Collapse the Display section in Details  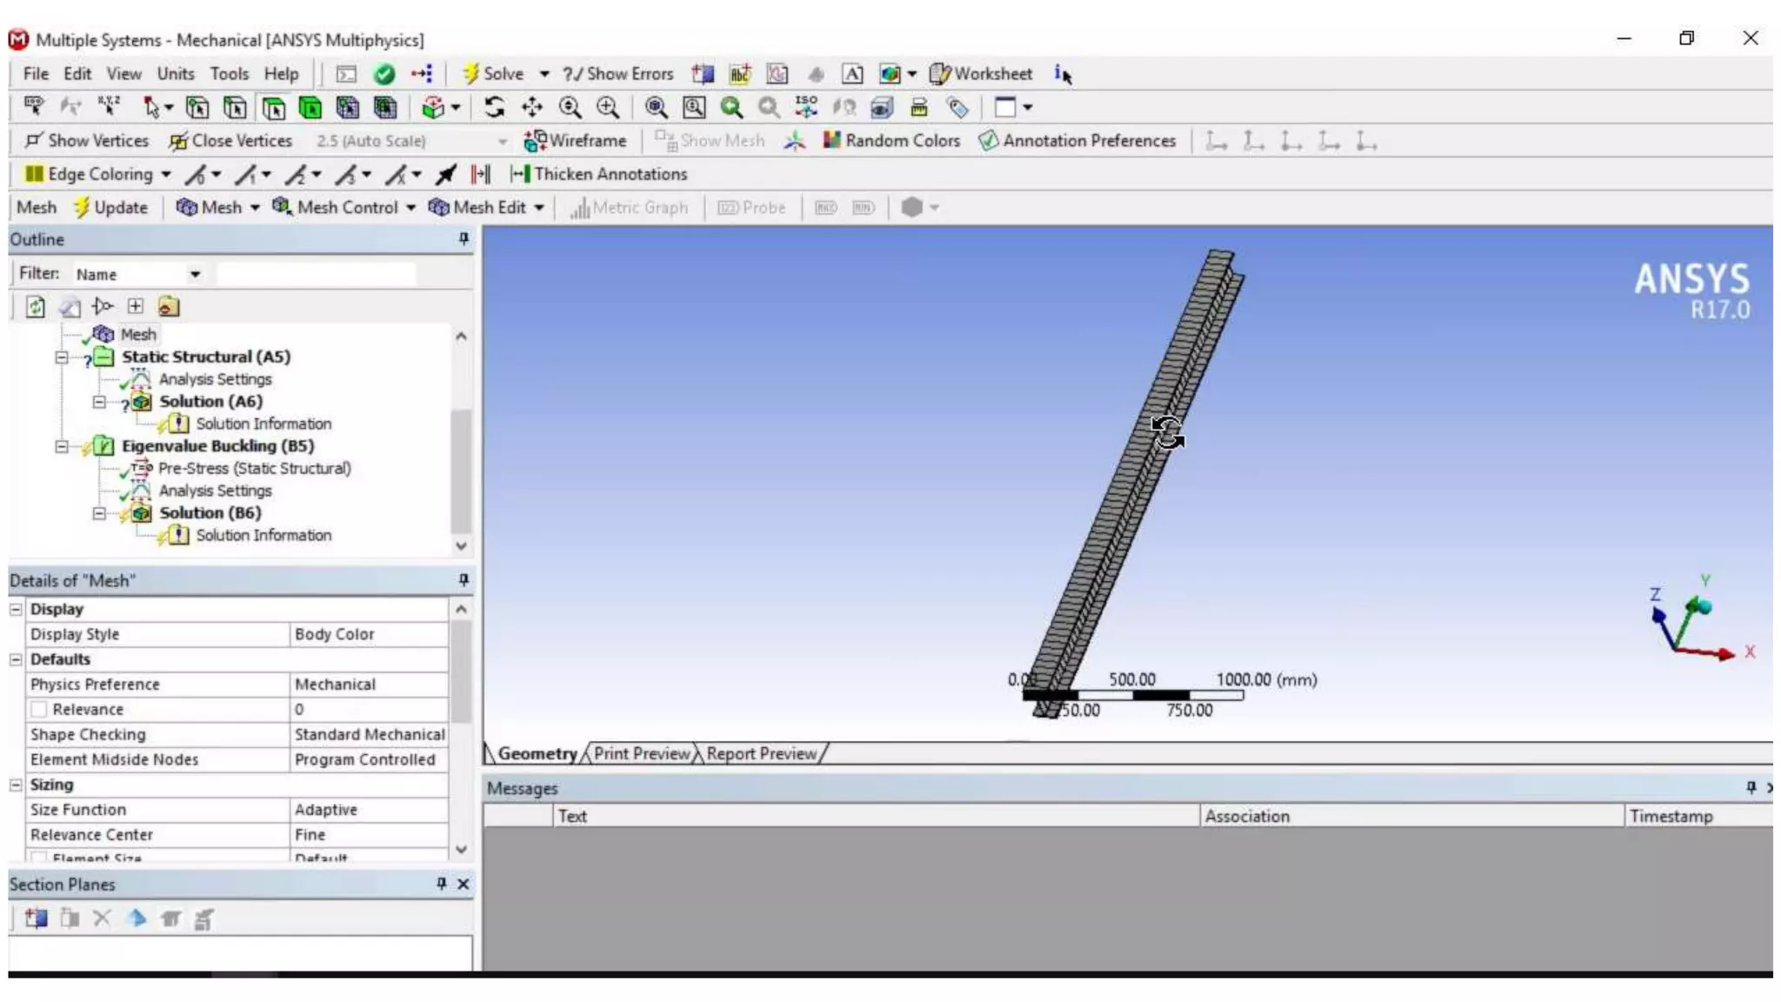coord(16,610)
